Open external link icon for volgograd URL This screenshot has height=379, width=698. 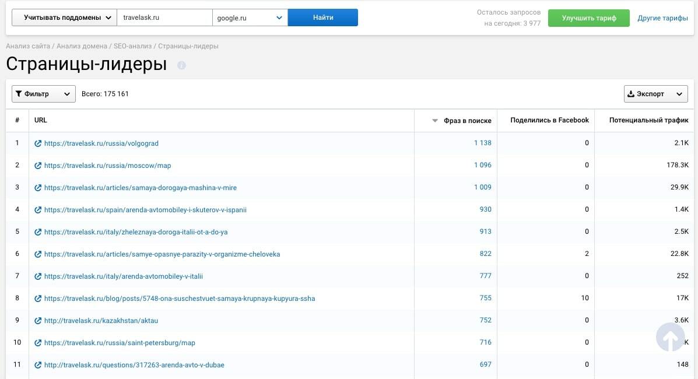(38, 143)
